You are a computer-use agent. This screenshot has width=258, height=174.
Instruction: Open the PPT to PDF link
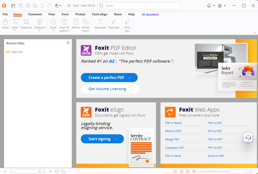pos(215,148)
